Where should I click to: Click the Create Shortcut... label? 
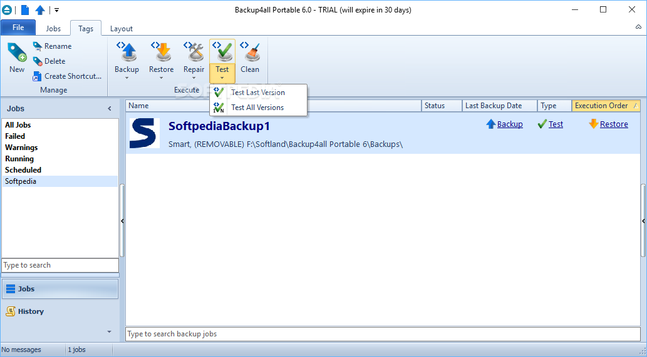[73, 76]
